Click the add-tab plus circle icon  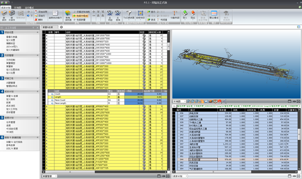point(61,27)
